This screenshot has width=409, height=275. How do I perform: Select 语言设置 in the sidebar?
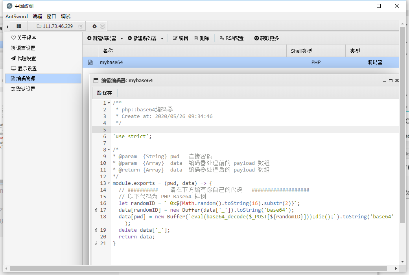click(x=43, y=48)
